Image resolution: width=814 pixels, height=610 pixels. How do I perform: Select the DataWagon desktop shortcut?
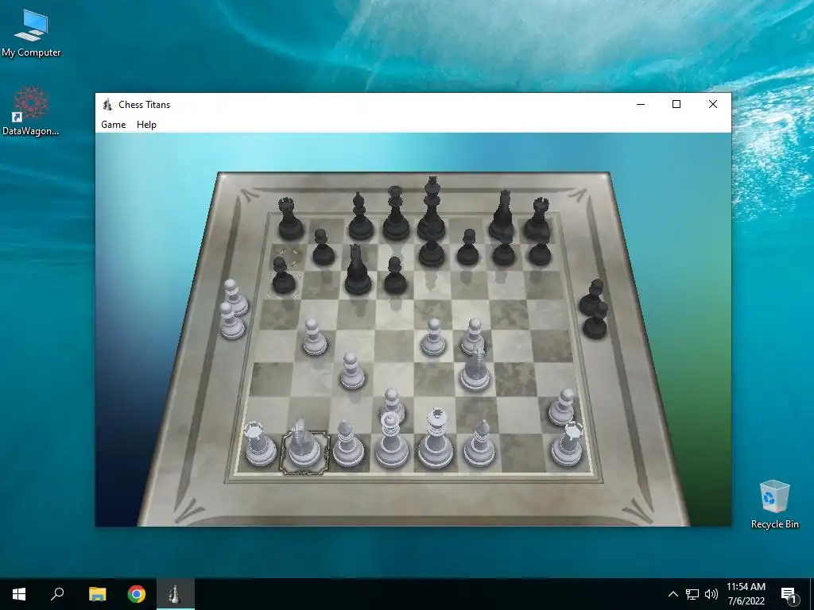coord(31,111)
